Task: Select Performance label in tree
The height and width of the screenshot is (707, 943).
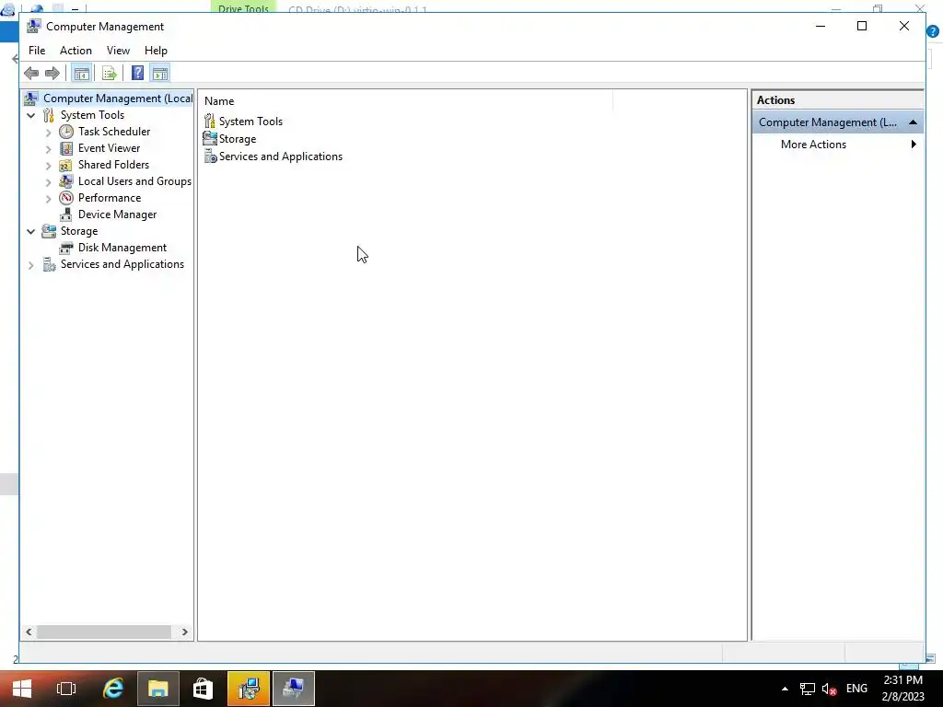Action: coord(110,198)
